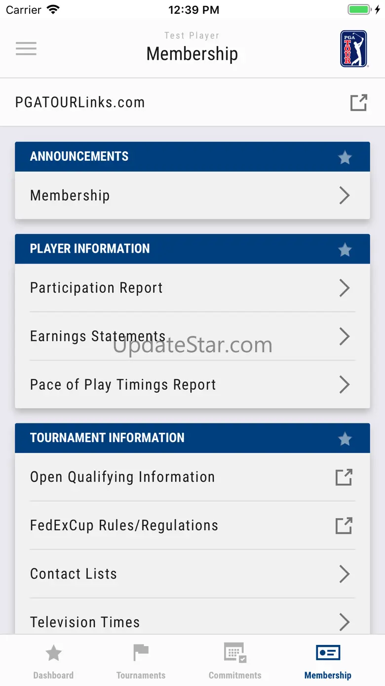Tap the PGATOURLinks.com text link
Viewport: 385px width, 686px height.
(x=80, y=102)
